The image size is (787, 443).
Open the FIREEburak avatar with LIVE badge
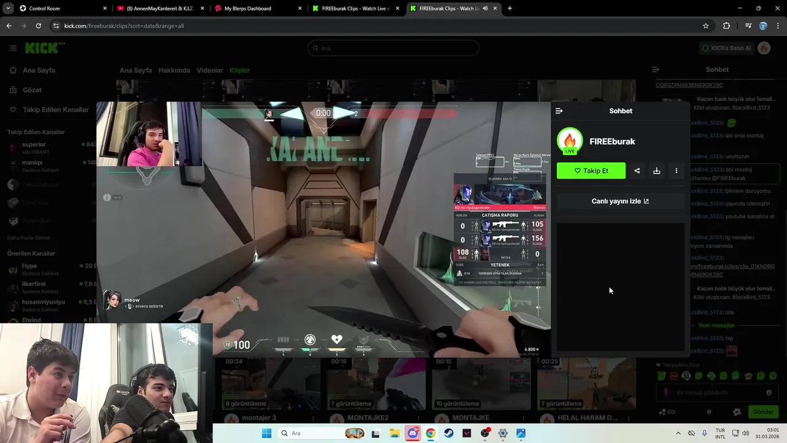[570, 141]
